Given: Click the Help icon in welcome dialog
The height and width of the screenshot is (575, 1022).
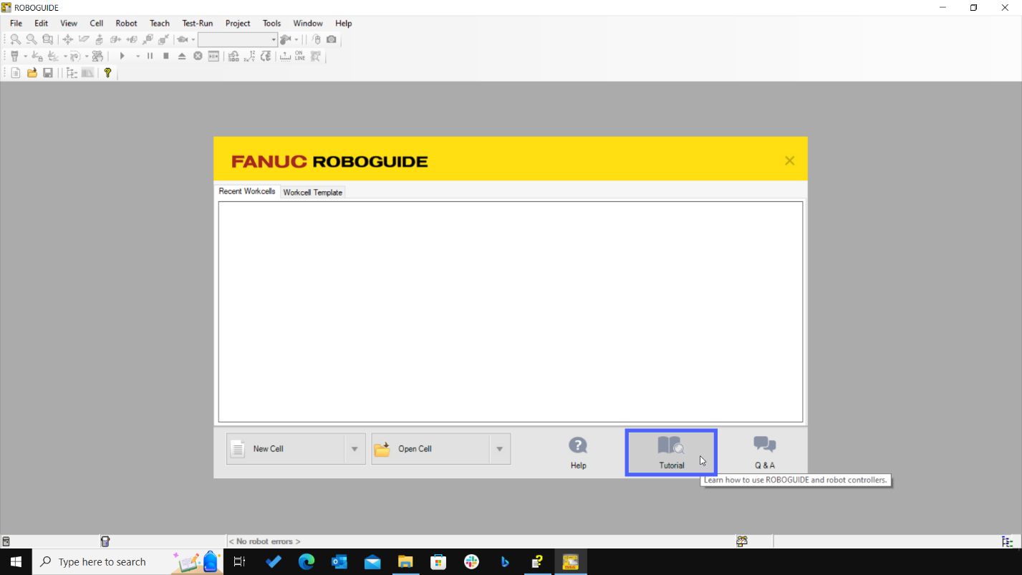Looking at the screenshot, I should (x=578, y=452).
